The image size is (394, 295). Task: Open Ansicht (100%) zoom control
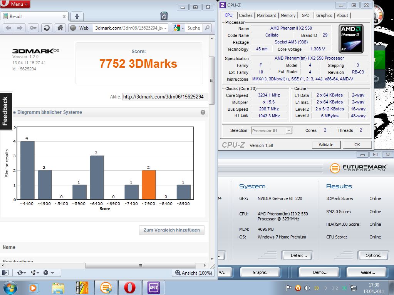click(x=194, y=273)
